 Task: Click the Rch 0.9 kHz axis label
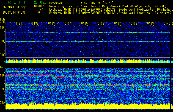pyautogui.click(x=2, y=89)
